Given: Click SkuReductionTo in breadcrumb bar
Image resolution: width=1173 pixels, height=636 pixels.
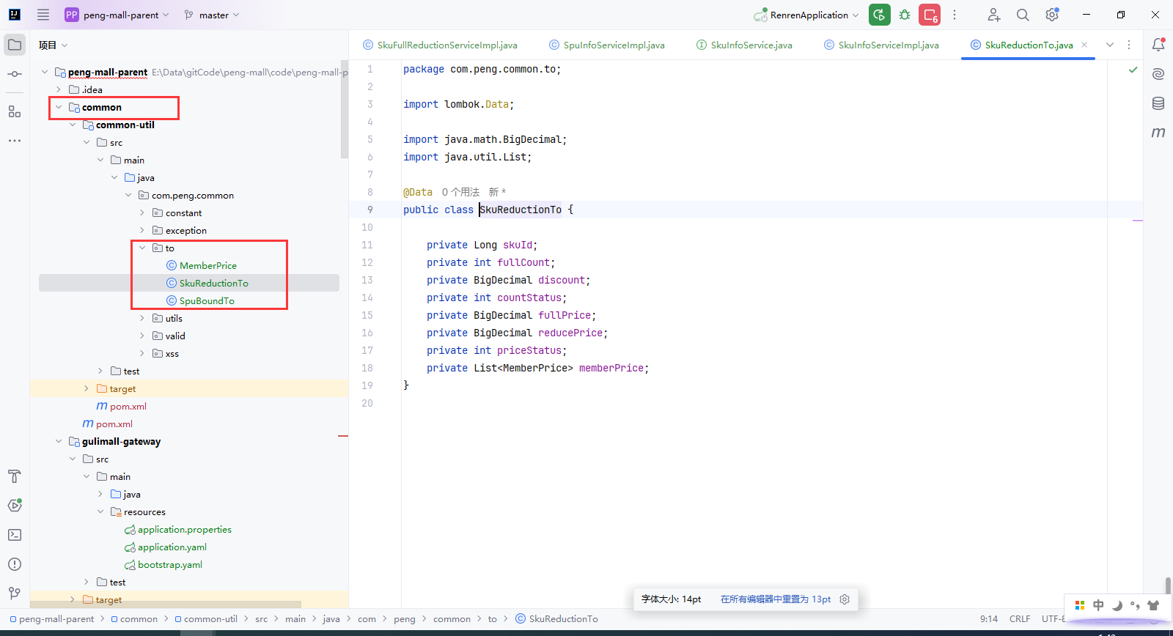Looking at the screenshot, I should coord(557,619).
